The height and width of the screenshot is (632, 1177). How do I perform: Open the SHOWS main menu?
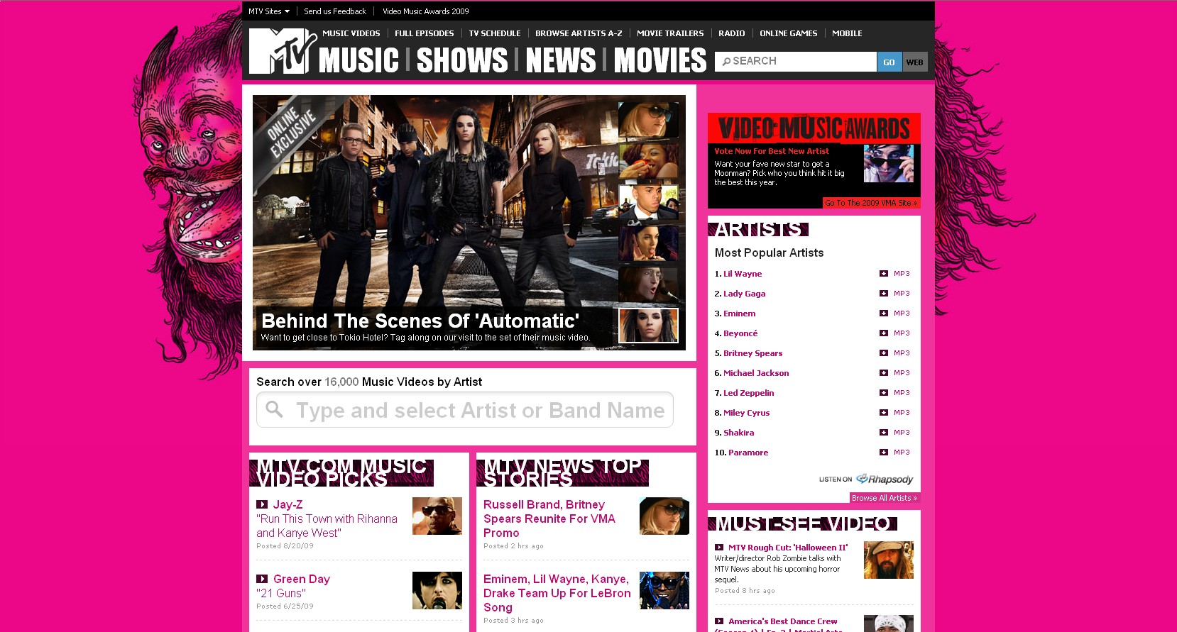pos(462,61)
